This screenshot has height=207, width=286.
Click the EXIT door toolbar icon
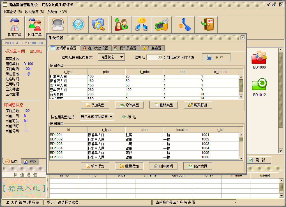tap(207, 25)
